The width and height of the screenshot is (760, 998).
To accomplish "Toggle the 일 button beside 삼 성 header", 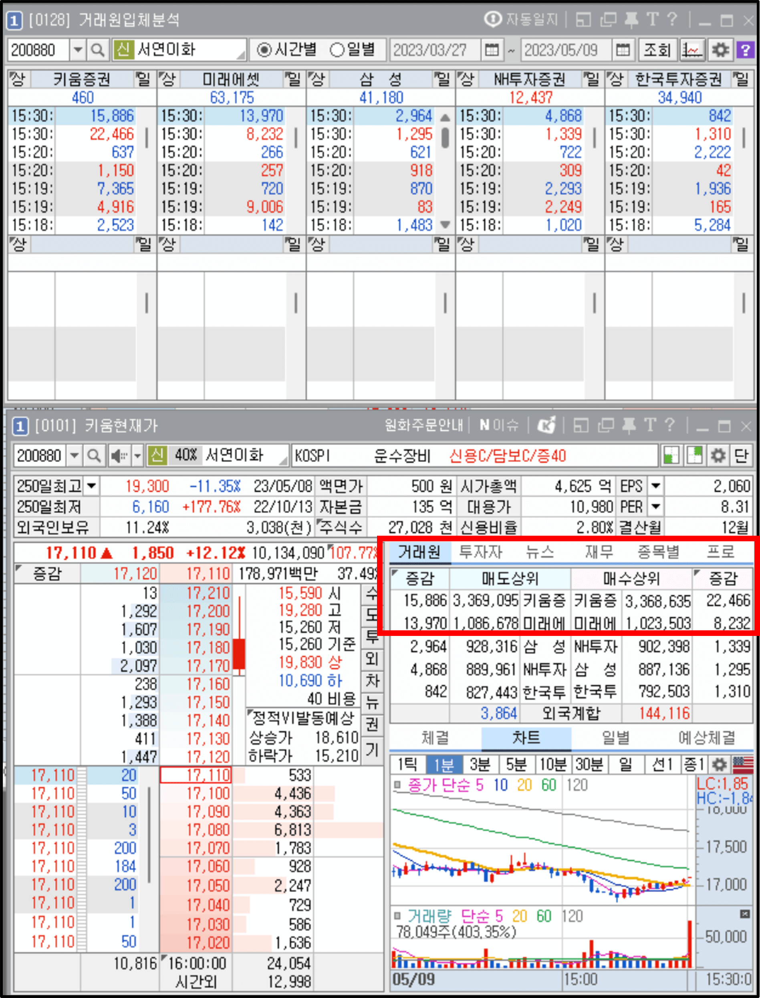I will click(x=442, y=79).
